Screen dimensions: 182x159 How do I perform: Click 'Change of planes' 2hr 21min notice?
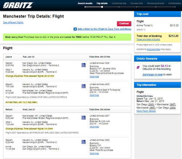tap(30, 76)
